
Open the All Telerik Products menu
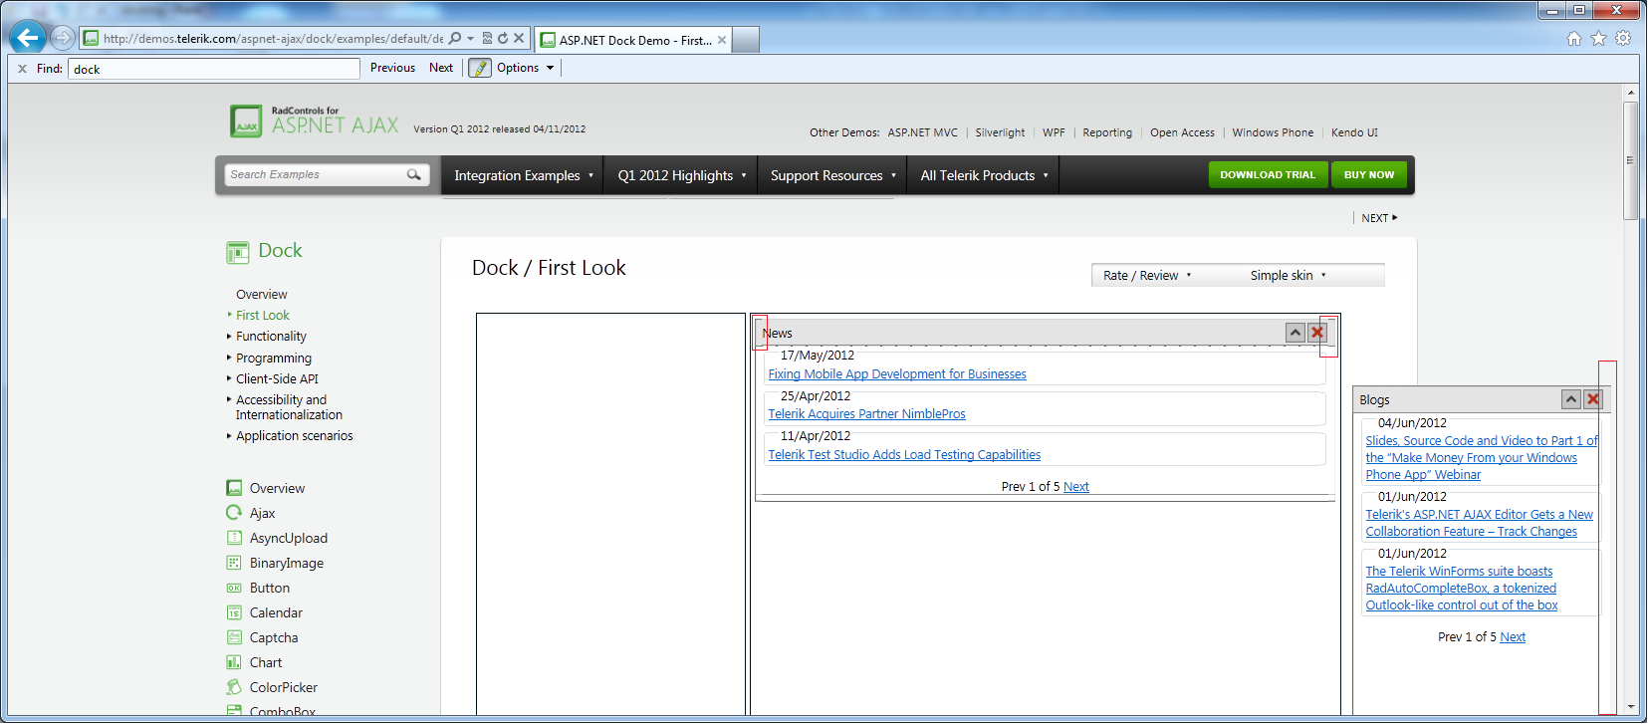point(983,175)
